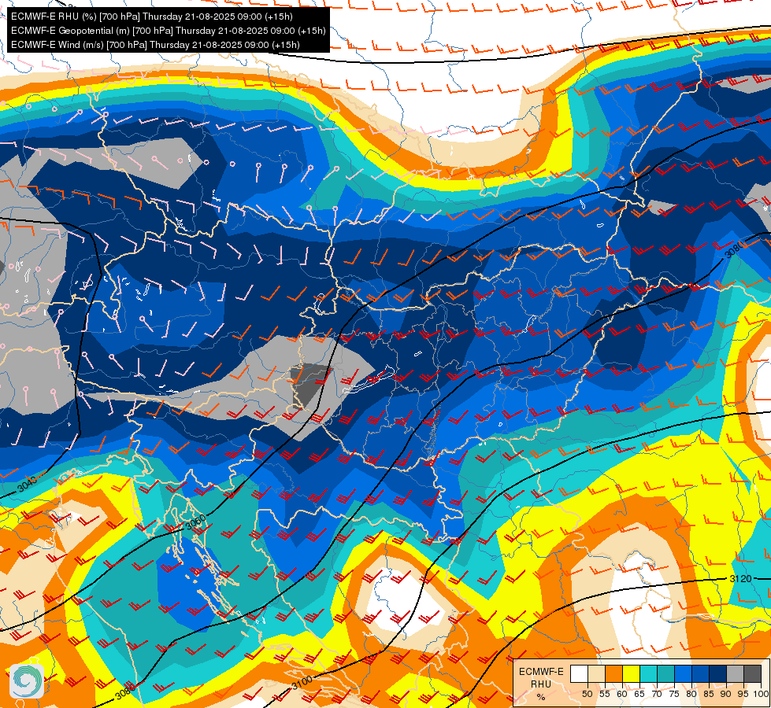This screenshot has height=708, width=771.
Task: Select the Geopotential (m) title line
Action: click(x=169, y=31)
